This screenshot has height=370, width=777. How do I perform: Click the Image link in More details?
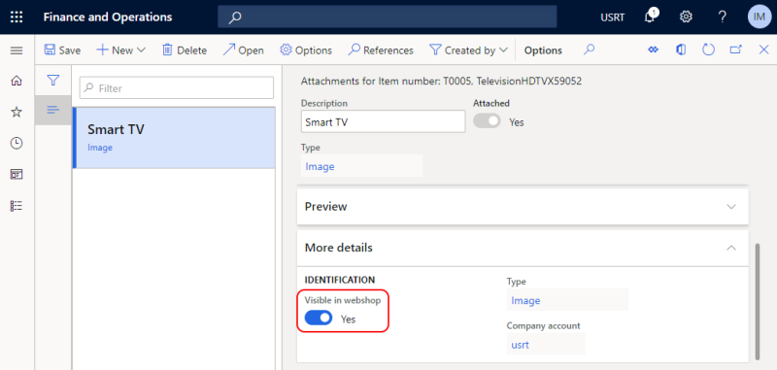tap(525, 300)
